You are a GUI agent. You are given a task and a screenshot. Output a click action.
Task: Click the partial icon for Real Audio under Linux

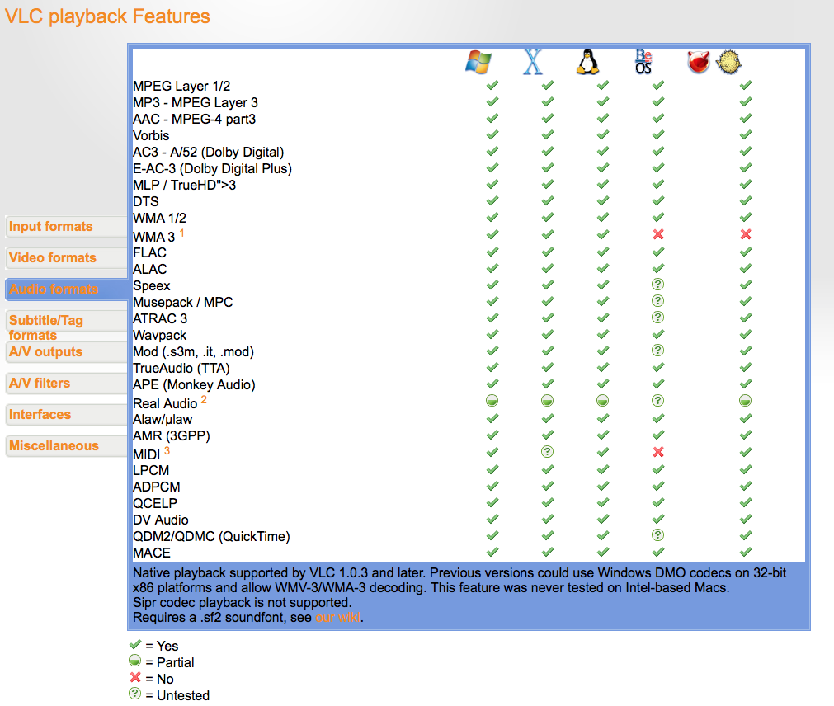[603, 401]
